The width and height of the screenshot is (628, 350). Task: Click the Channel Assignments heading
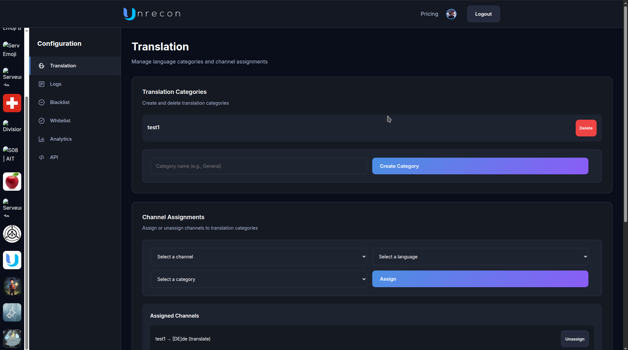pos(173,217)
